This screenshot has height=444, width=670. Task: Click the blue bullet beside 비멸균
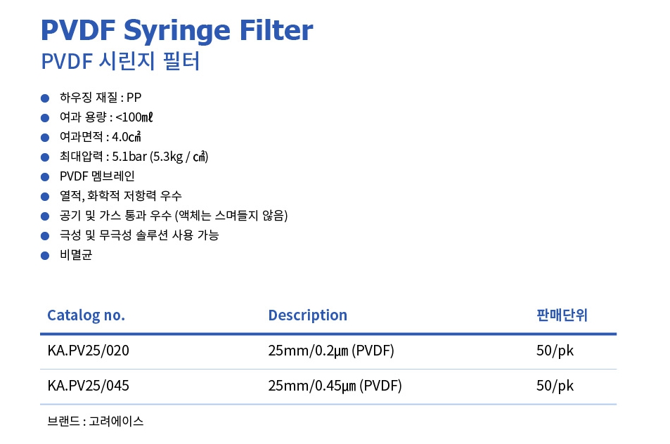pyautogui.click(x=46, y=255)
